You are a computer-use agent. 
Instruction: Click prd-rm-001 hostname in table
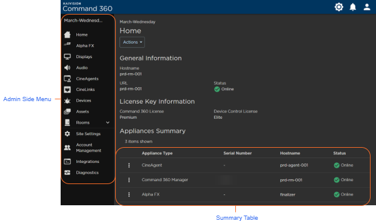tap(291, 180)
